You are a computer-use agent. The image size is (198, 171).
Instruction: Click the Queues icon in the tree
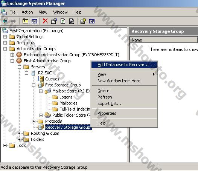pyautogui.click(x=41, y=79)
